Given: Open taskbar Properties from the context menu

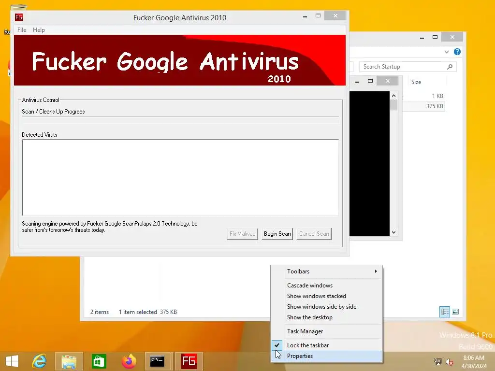Looking at the screenshot, I should click(327, 356).
